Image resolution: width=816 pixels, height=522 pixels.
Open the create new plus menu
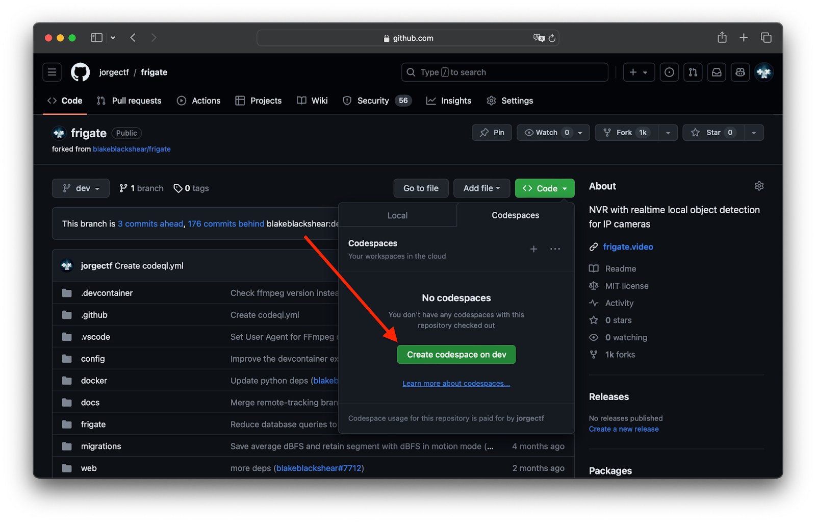(x=639, y=72)
